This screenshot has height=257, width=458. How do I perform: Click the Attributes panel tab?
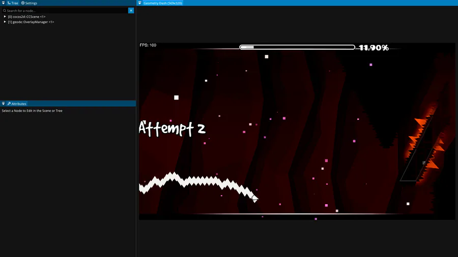click(x=17, y=104)
